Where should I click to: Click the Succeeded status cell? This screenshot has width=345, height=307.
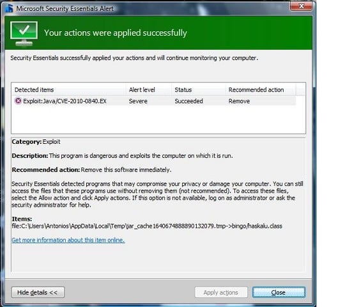pyautogui.click(x=188, y=101)
